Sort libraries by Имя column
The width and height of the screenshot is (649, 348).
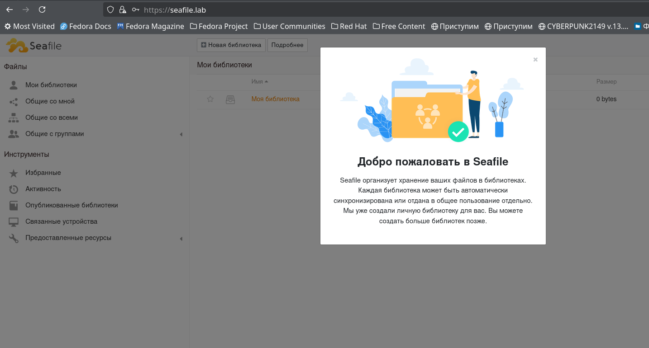(260, 81)
